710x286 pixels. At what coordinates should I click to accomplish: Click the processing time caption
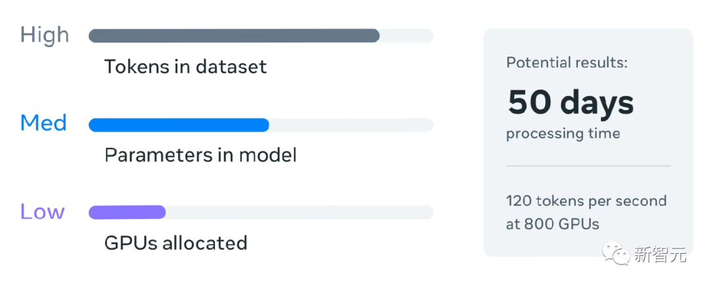[563, 134]
